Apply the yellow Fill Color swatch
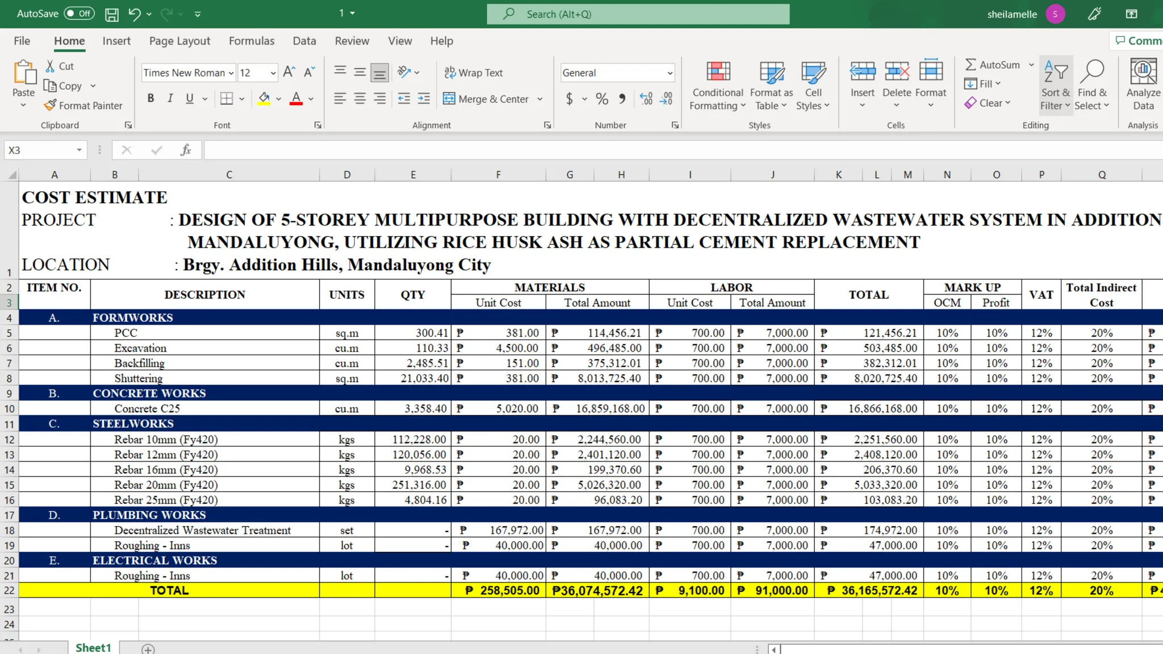1163x654 pixels. coord(264,99)
